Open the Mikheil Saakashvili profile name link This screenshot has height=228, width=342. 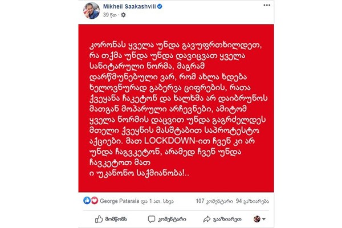tap(129, 6)
